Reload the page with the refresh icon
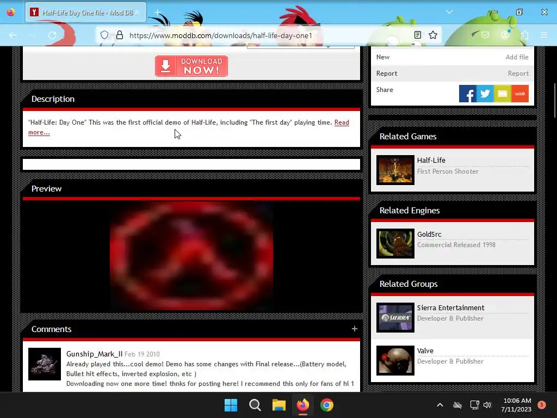The width and height of the screenshot is (557, 418). (53, 35)
